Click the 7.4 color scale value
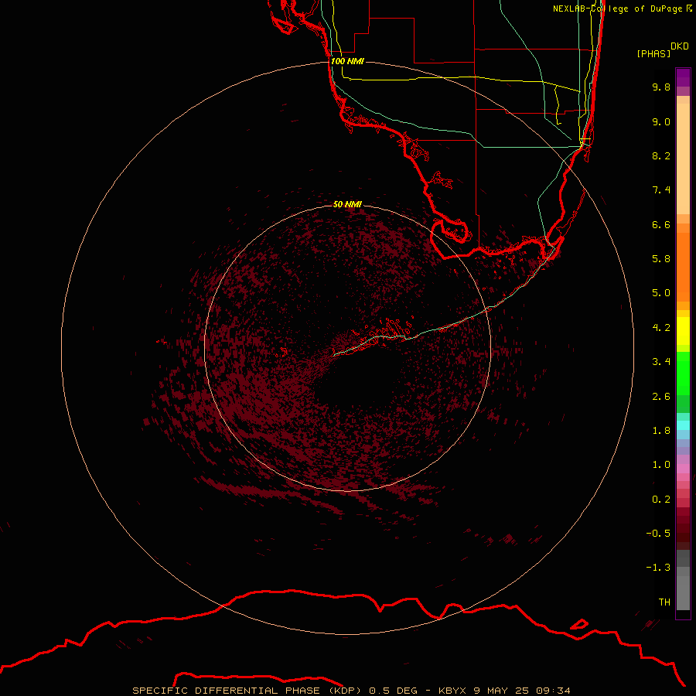Image resolution: width=696 pixels, height=696 pixels. coord(661,190)
